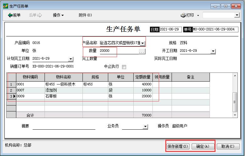Click quota quantity cell 10000
This screenshot has width=245, height=156.
[143, 90]
